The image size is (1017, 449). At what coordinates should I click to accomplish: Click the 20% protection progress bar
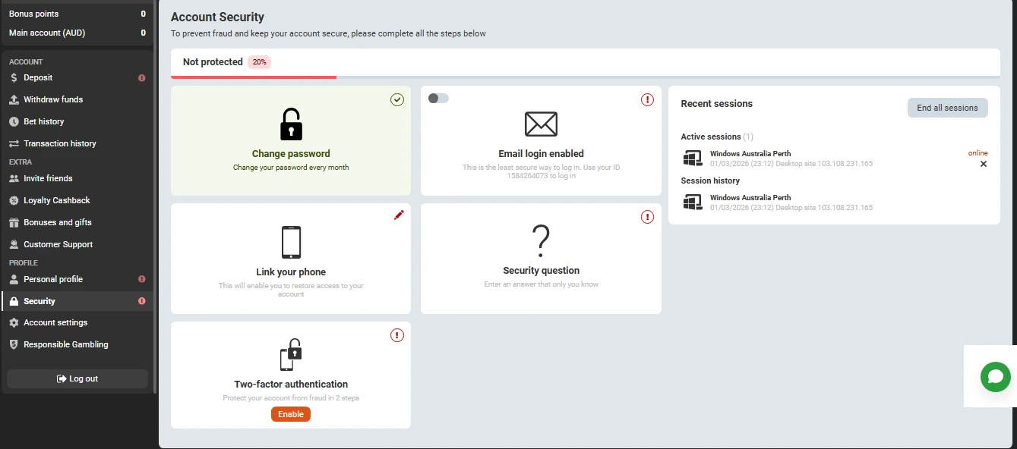pos(253,76)
